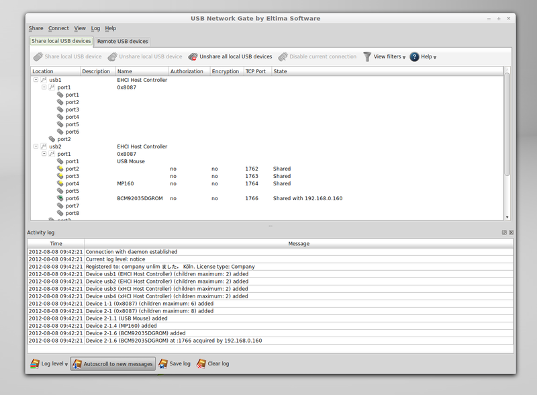Viewport: 537px width, 395px height.
Task: Click the Save log button
Action: (x=175, y=363)
